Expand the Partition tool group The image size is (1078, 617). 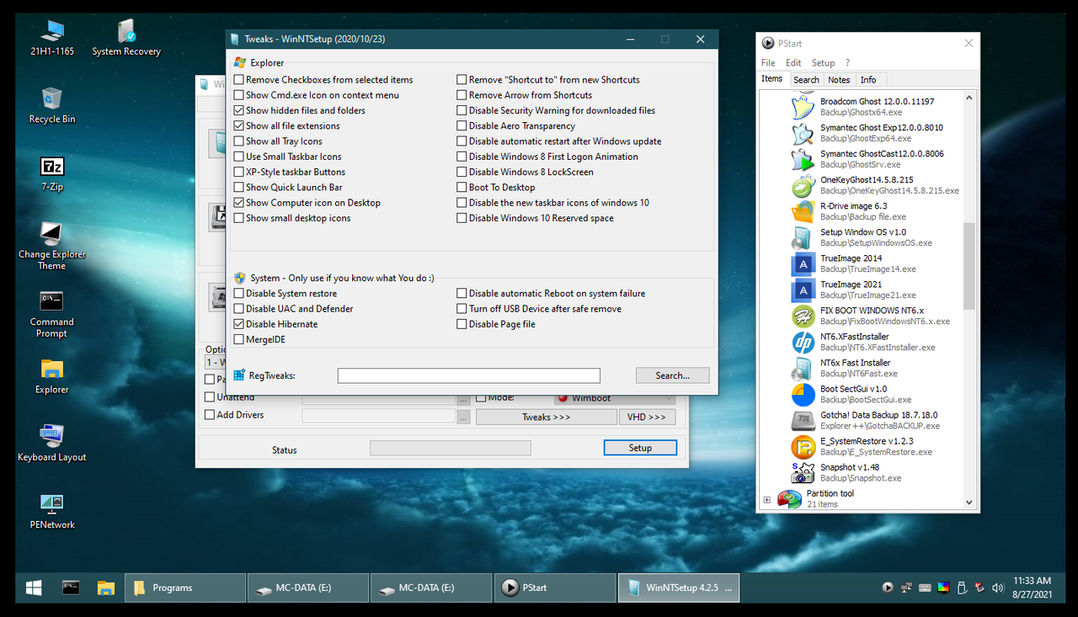tap(766, 500)
